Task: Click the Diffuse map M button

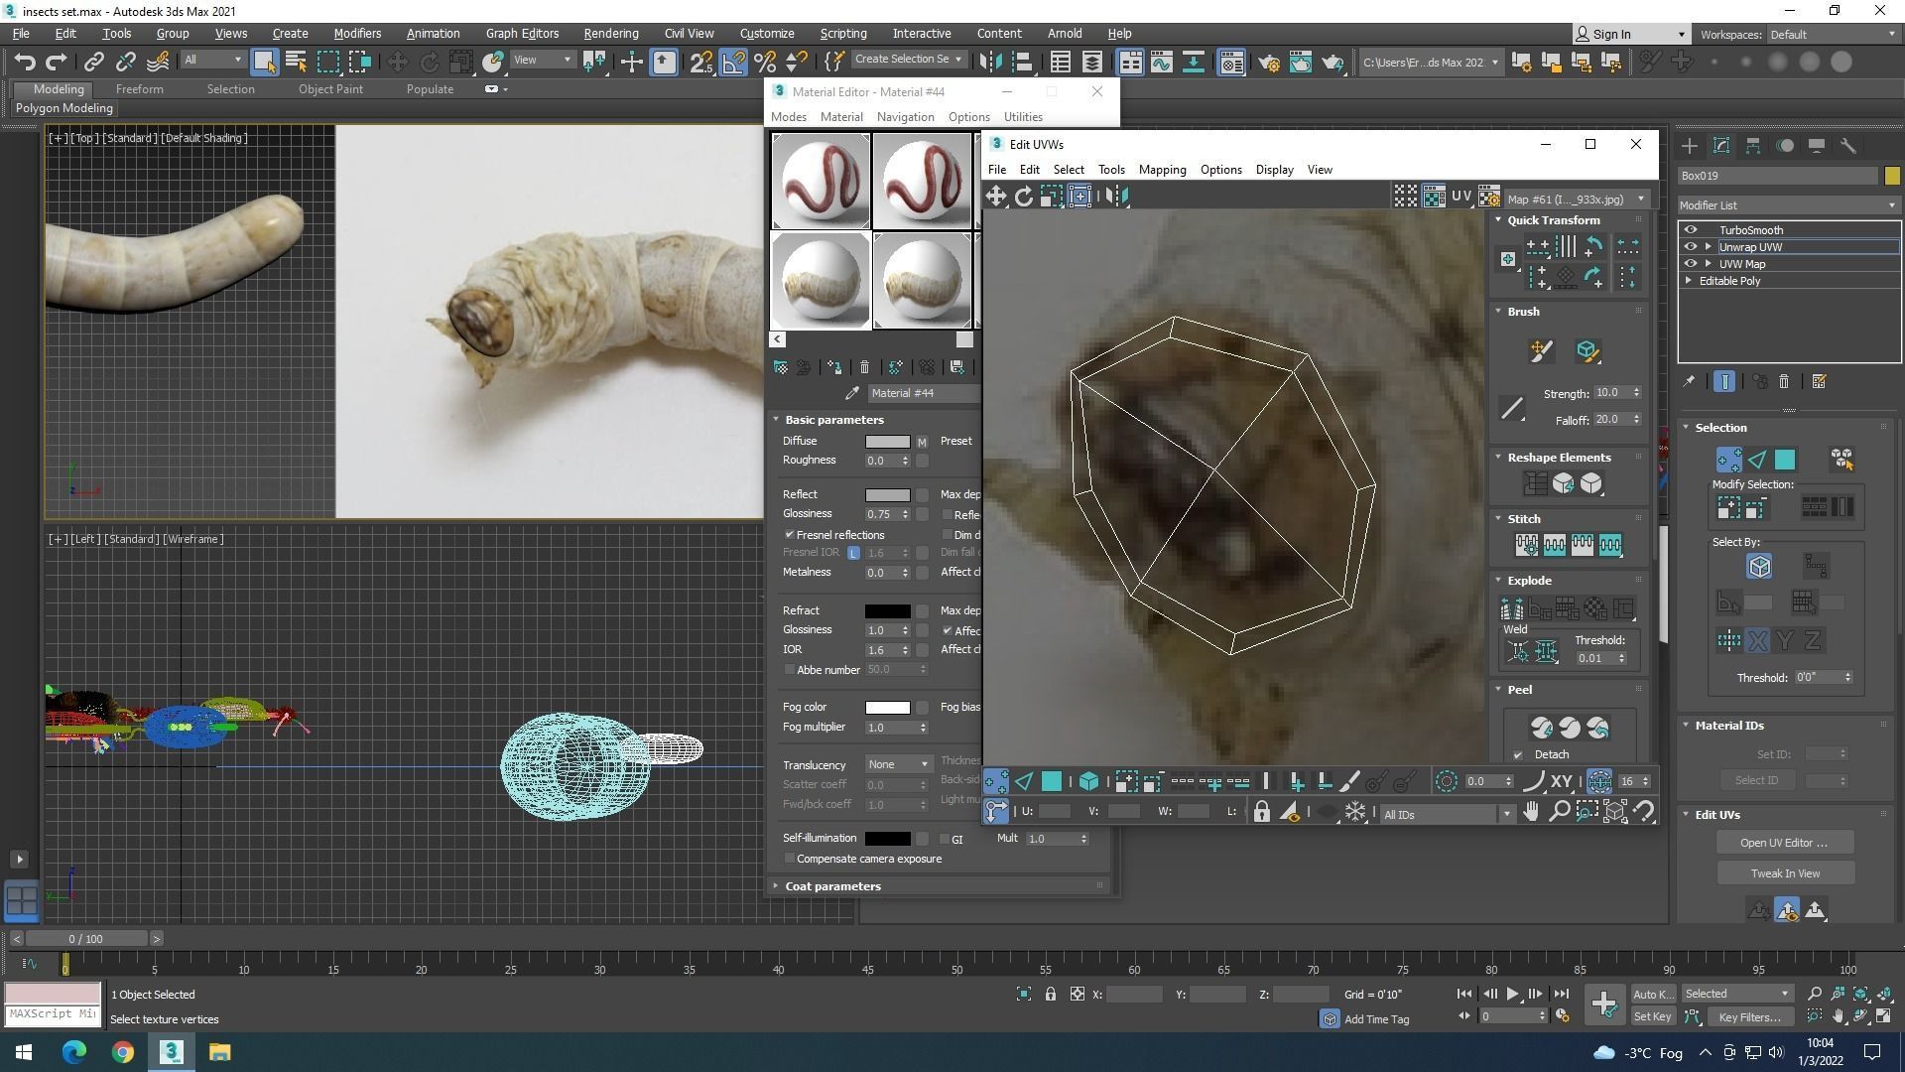Action: click(x=922, y=442)
